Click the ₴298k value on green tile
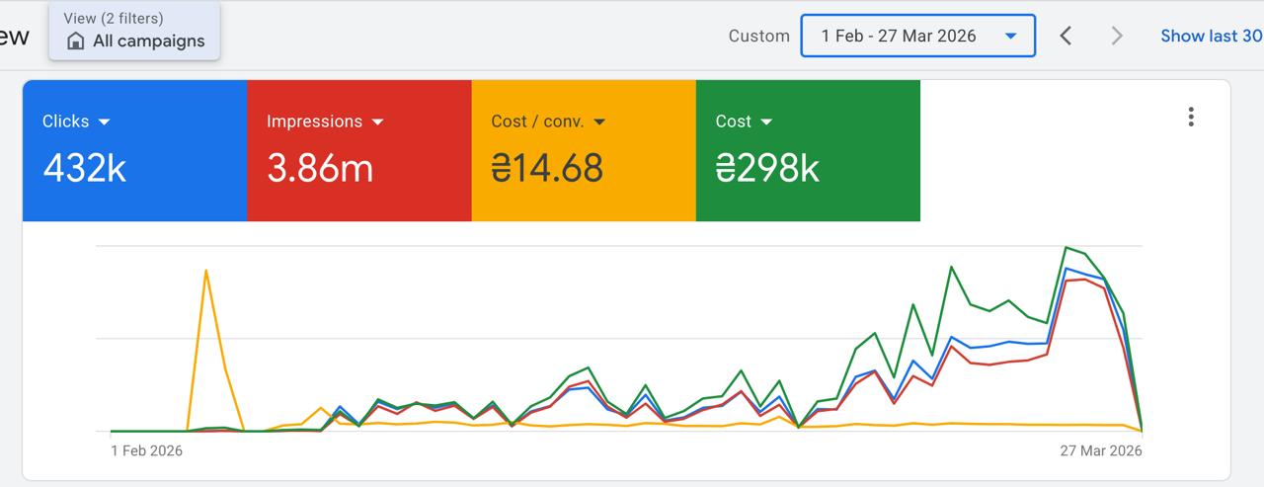This screenshot has width=1264, height=487. pyautogui.click(x=767, y=169)
